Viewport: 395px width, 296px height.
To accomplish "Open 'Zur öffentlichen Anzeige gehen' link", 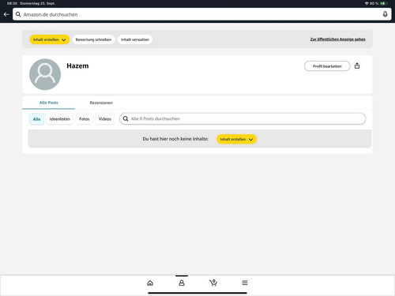I will (337, 39).
